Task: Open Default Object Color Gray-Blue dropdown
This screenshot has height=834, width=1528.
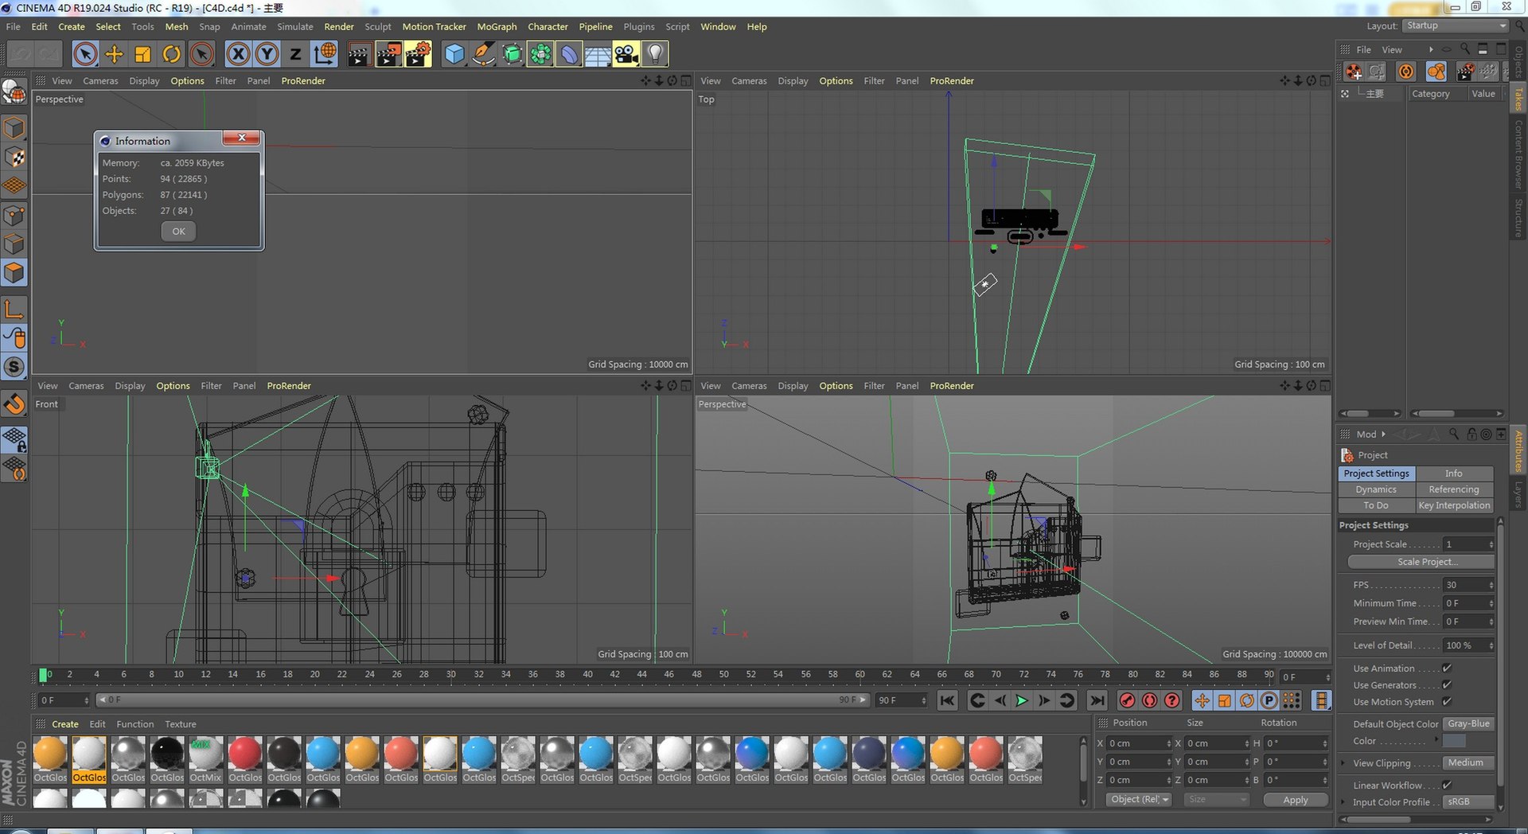Action: pyautogui.click(x=1469, y=724)
